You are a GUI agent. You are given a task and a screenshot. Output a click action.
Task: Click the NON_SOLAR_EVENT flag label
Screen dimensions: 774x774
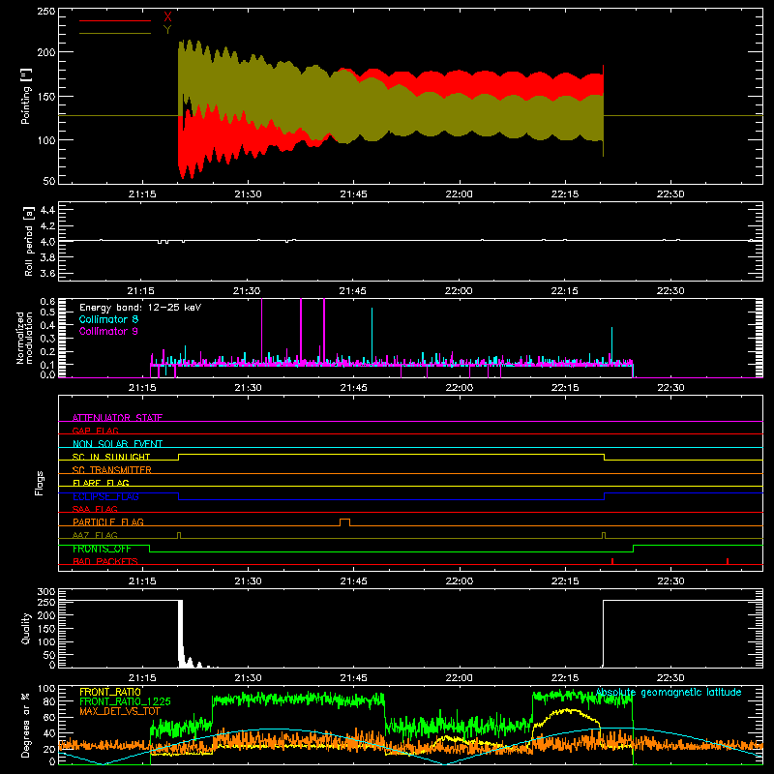pyautogui.click(x=117, y=444)
